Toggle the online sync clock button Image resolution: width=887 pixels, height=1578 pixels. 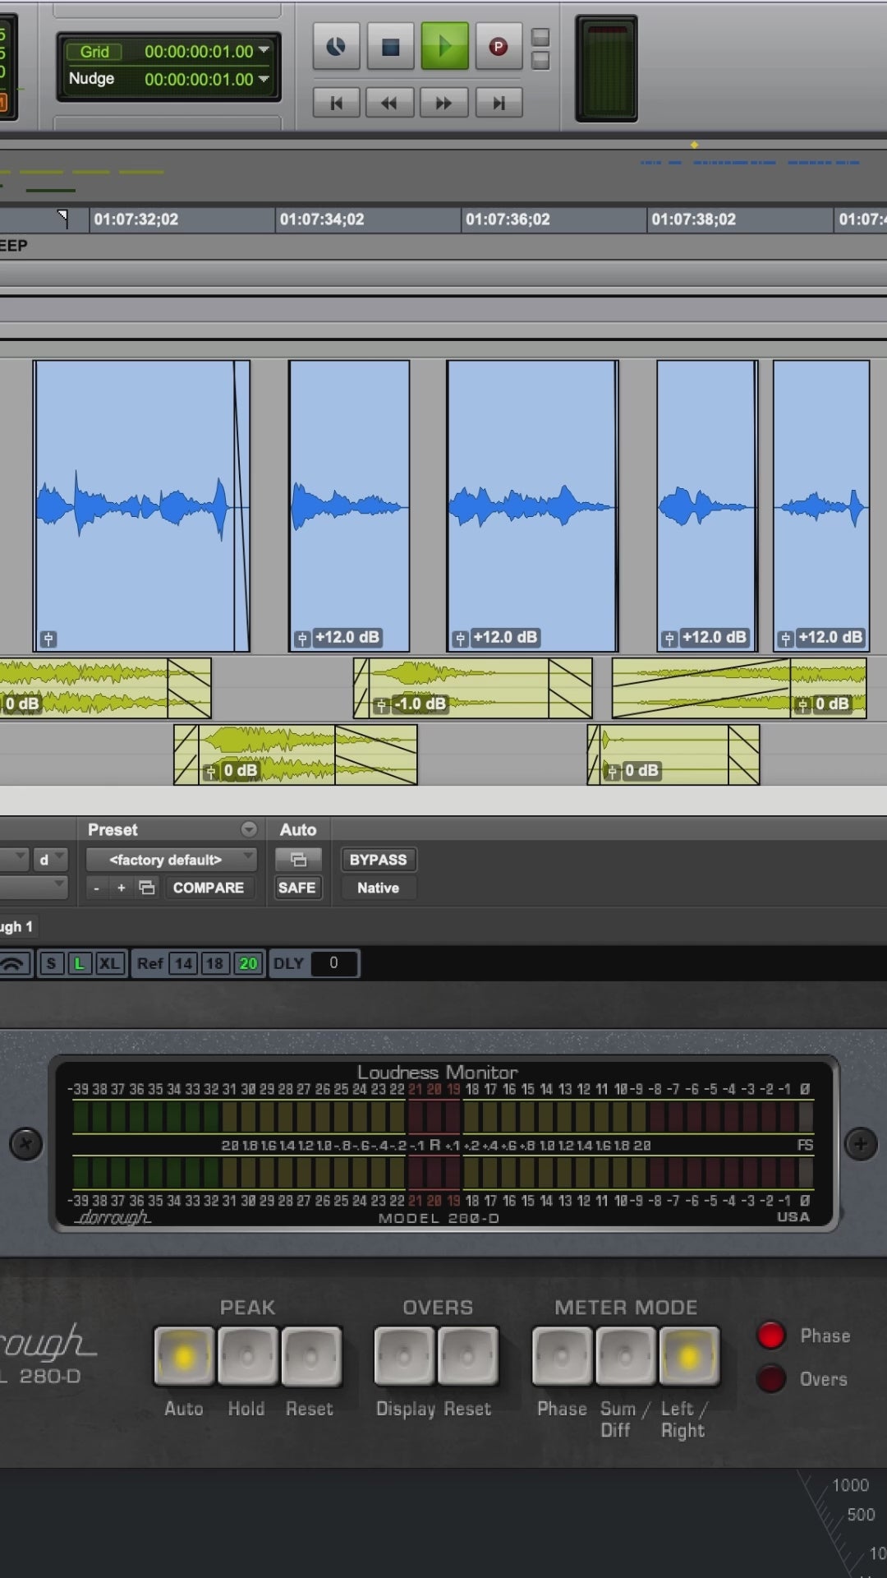pyautogui.click(x=336, y=47)
